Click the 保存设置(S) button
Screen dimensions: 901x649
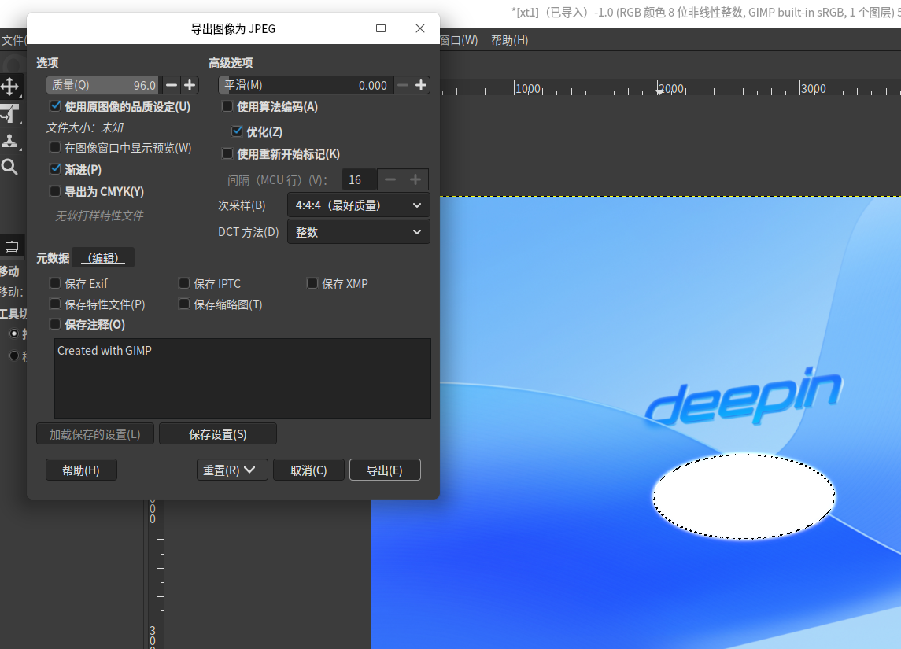[x=217, y=434]
